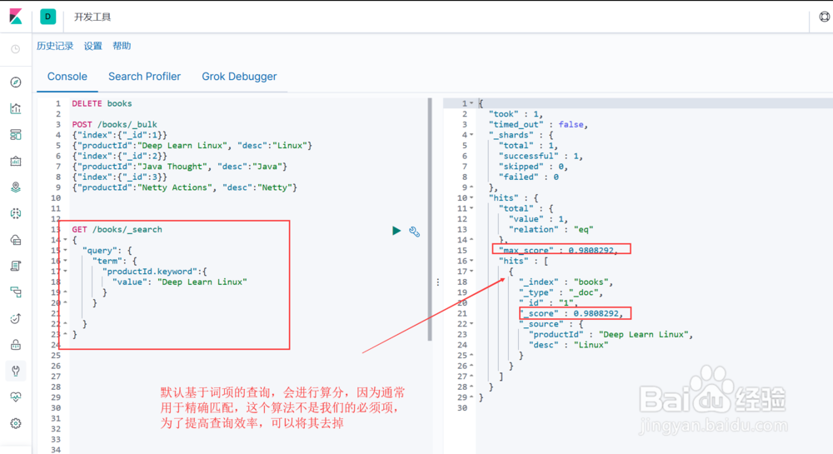The height and width of the screenshot is (454, 833).
Task: Click the "POST /books/_bulk" line
Action: coord(115,124)
